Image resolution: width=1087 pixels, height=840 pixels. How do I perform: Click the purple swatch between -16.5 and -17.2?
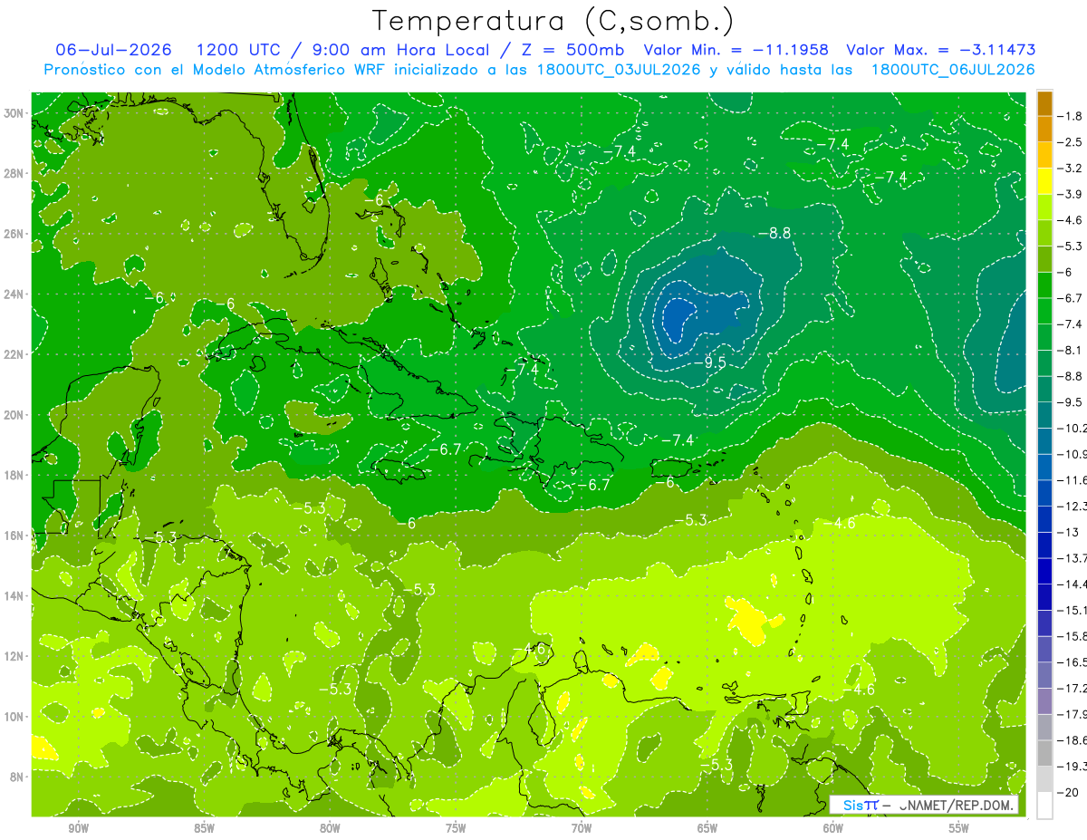click(1044, 675)
